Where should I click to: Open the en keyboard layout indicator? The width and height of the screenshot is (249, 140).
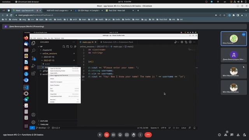coord(225,2)
